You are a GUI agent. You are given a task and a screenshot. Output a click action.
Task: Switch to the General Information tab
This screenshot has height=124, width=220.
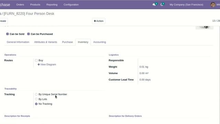pos(18,42)
